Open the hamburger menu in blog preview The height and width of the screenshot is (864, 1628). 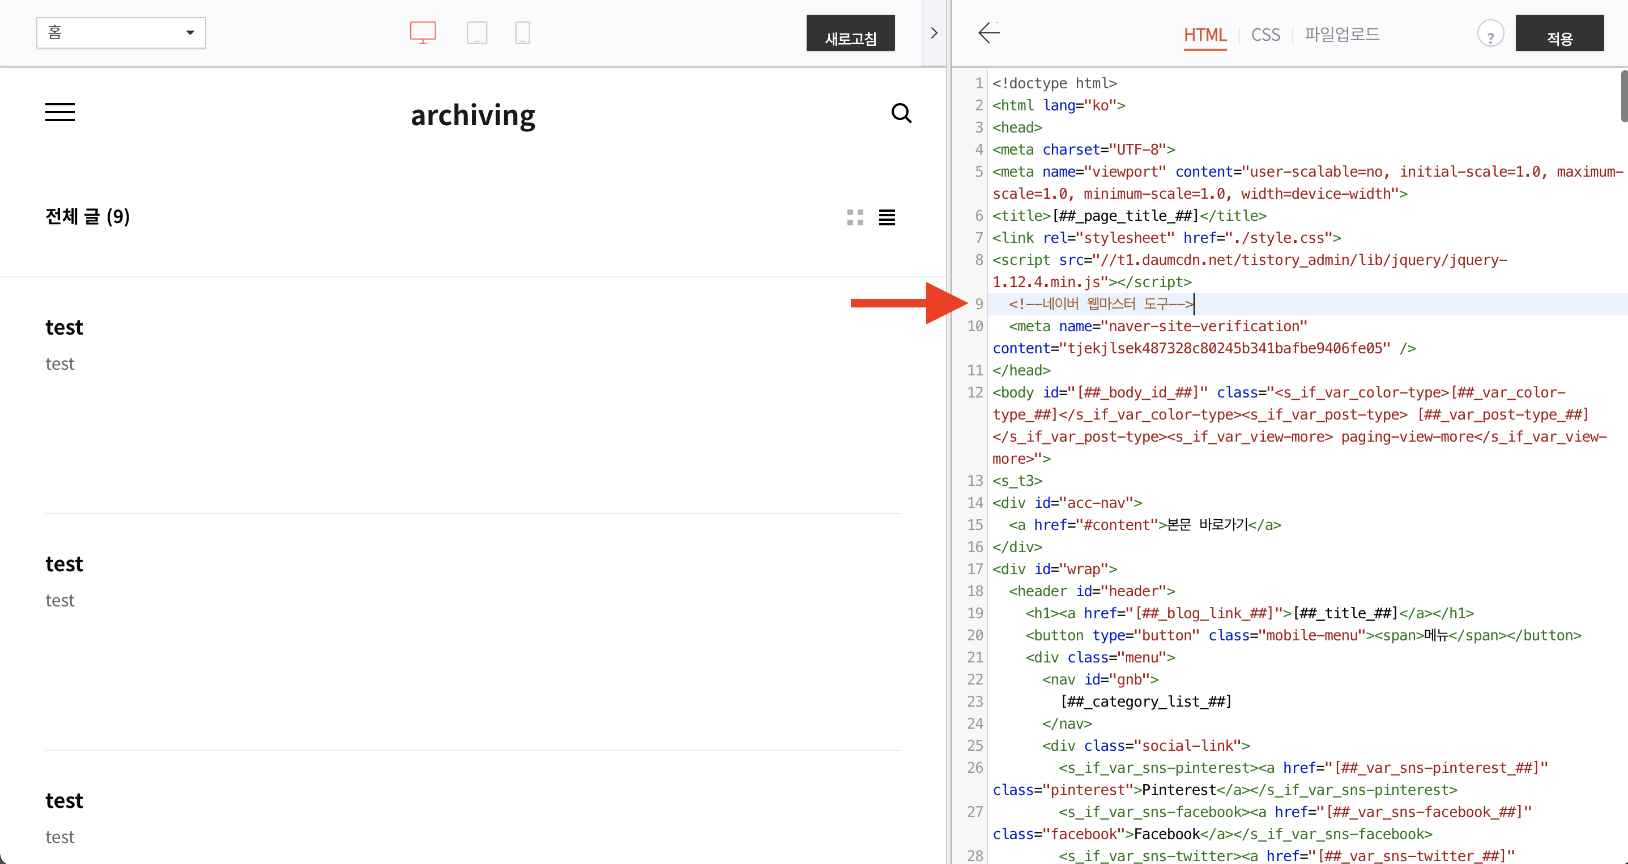coord(60,113)
